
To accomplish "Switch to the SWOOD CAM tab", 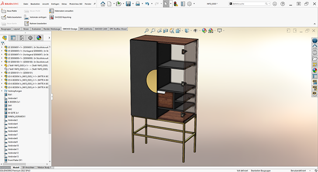I will click(x=101, y=29).
